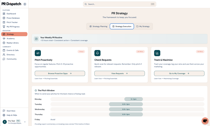
Task: Click the Pro Test user avatar
Action: [x=5, y=122]
